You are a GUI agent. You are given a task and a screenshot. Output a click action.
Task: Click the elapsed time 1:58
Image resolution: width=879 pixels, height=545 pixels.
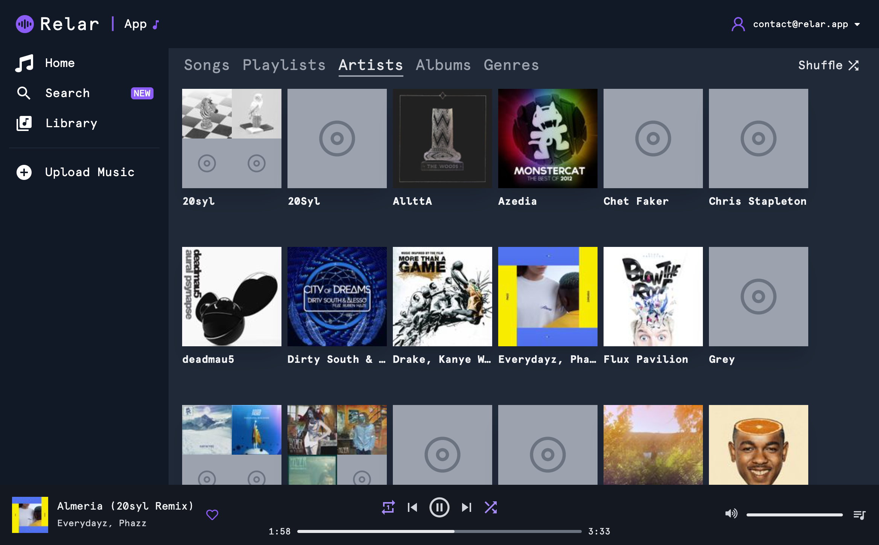coord(280,531)
